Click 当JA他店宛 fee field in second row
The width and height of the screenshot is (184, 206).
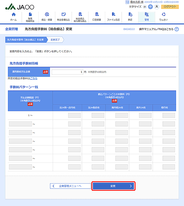pos(98,124)
